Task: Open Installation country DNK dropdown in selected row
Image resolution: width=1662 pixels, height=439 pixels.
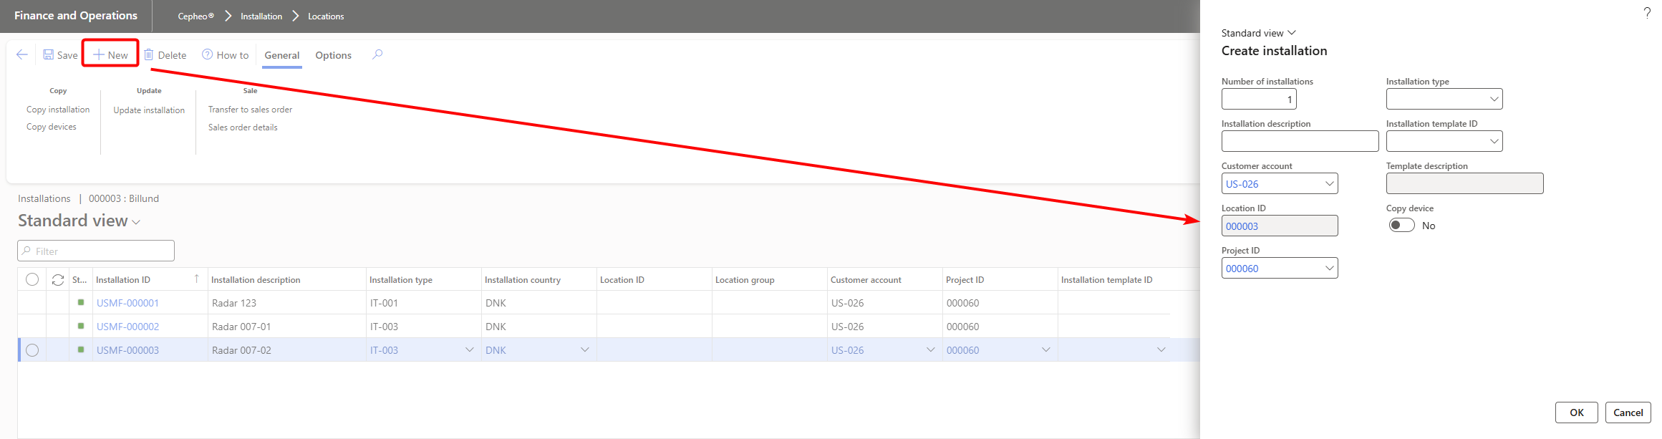Action: point(585,349)
